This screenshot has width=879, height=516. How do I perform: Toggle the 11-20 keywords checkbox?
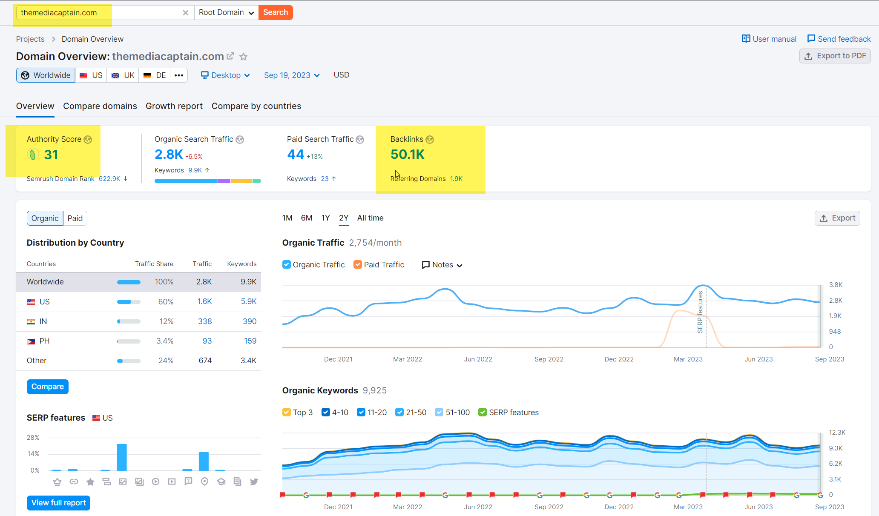coord(361,412)
